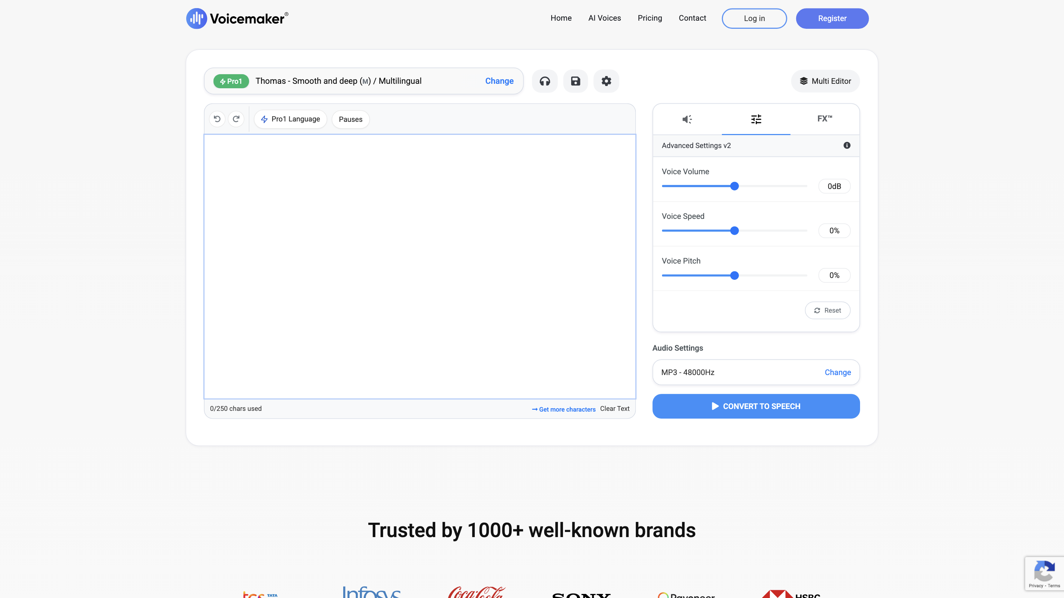Open the voice Change selector for Thomas
Screen dimensions: 1064x598
(x=499, y=81)
